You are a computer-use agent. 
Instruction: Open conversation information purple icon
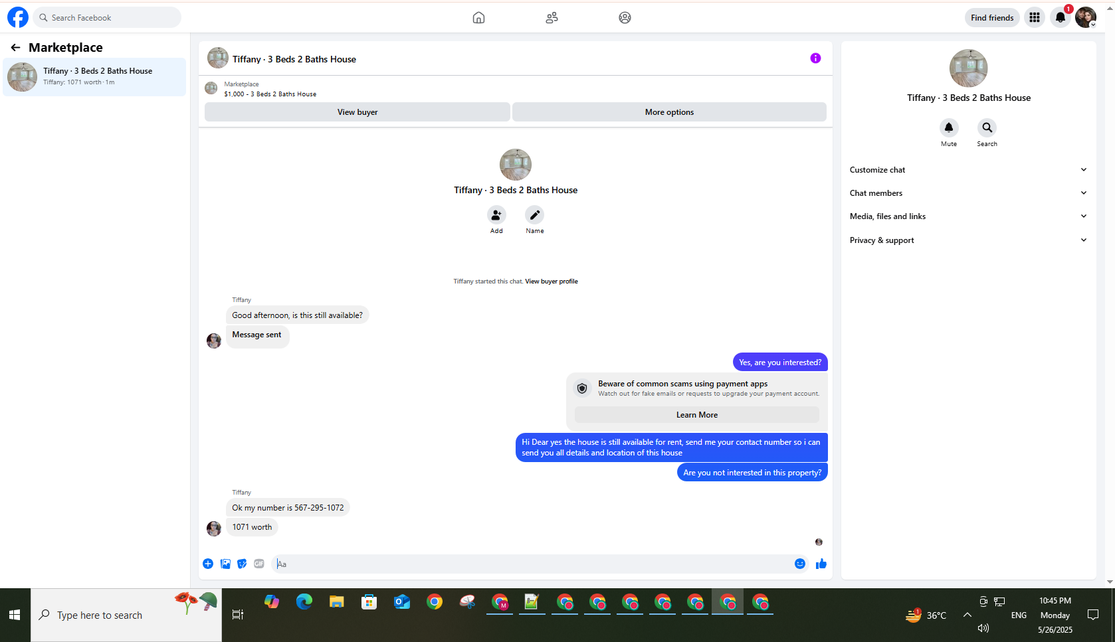point(815,58)
